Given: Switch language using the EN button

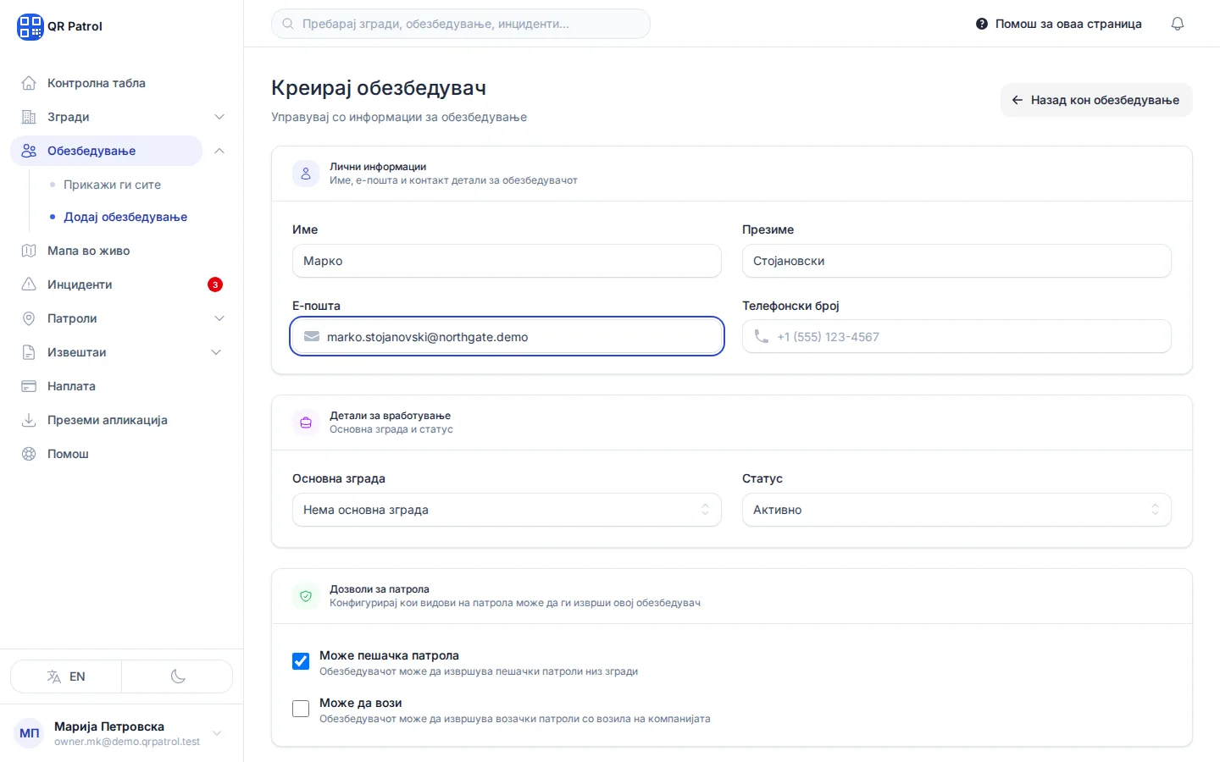Looking at the screenshot, I should [66, 676].
